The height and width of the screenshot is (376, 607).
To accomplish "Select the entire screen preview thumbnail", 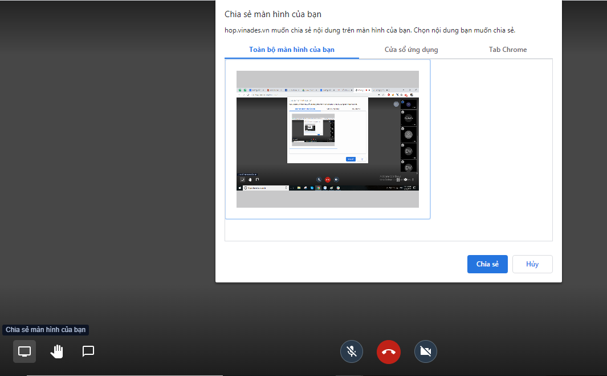I will click(x=328, y=139).
